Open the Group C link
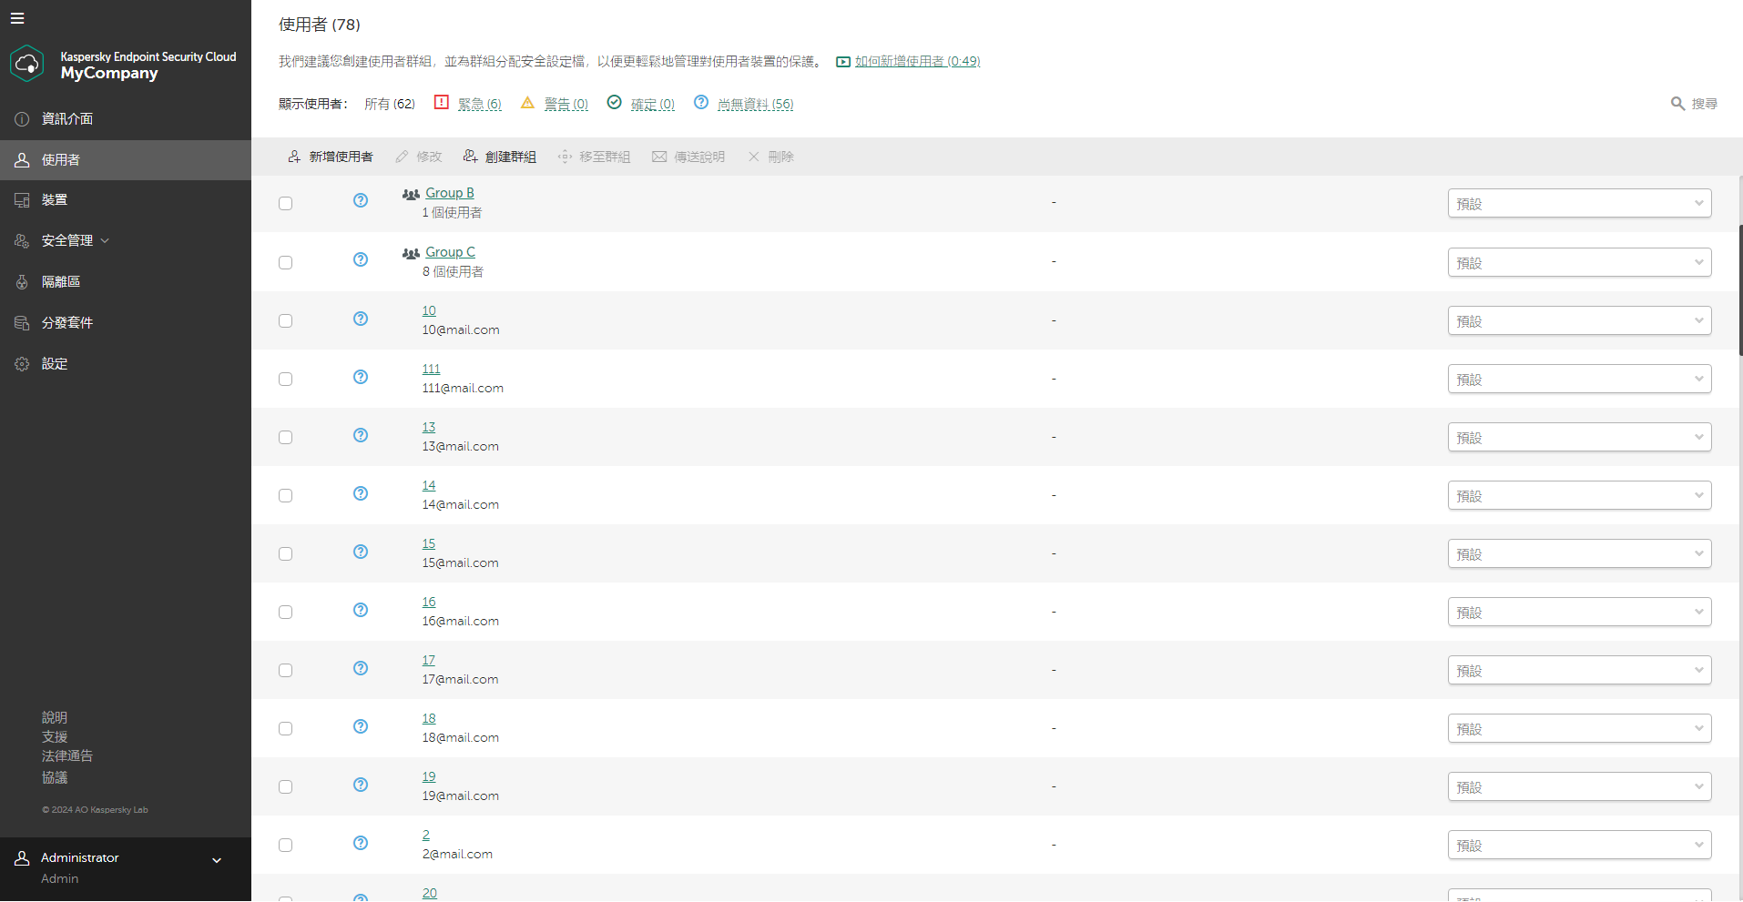The image size is (1743, 902). [x=451, y=252]
